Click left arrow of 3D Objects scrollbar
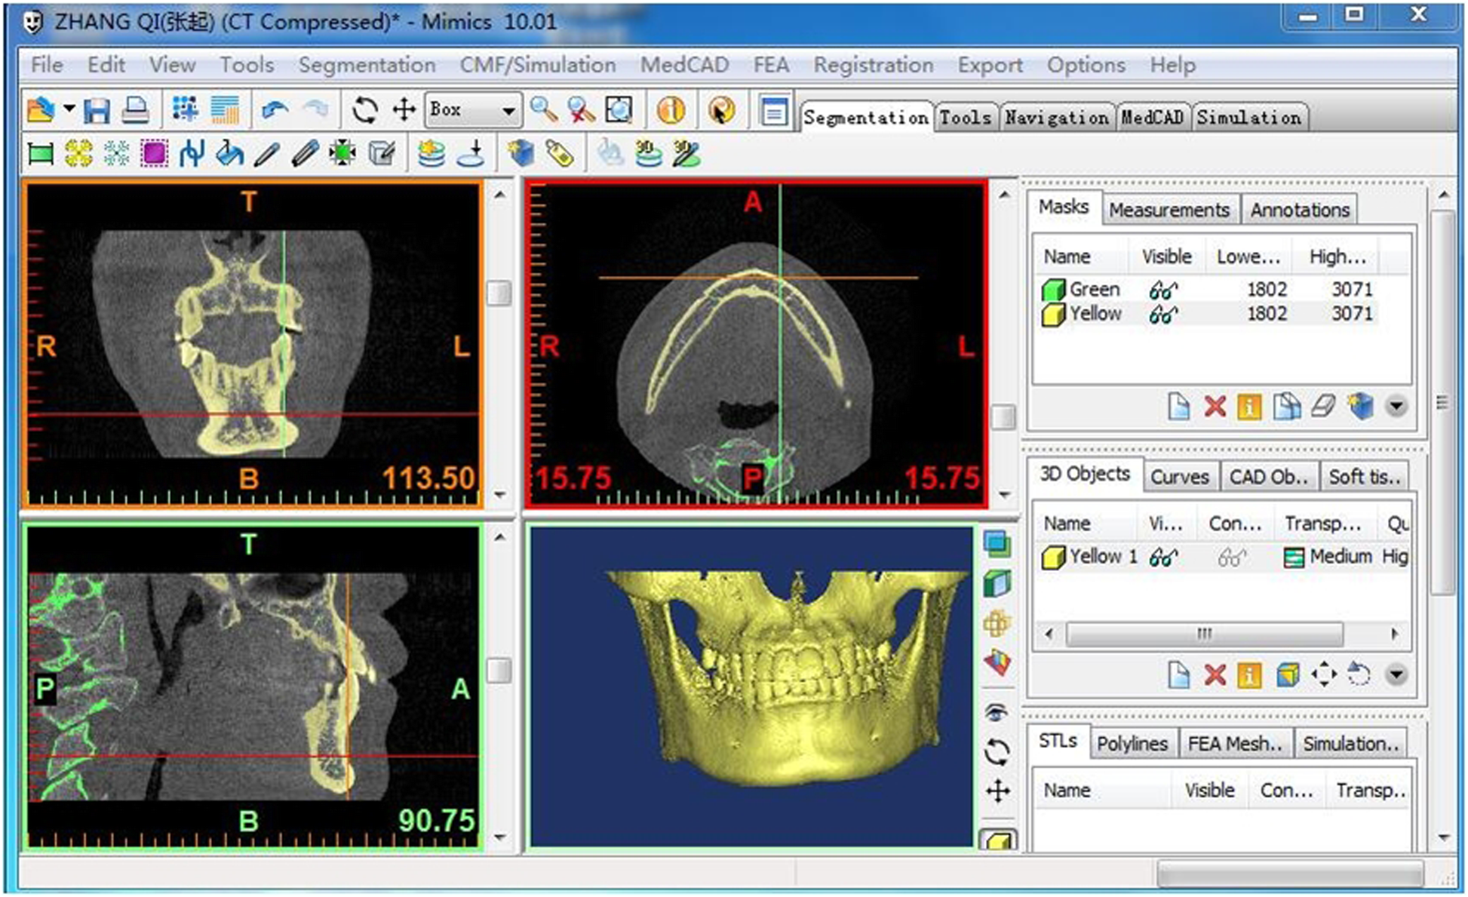The image size is (1468, 897). tap(1049, 634)
